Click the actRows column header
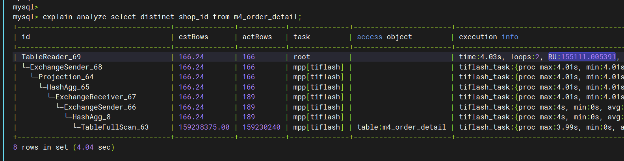 [257, 37]
